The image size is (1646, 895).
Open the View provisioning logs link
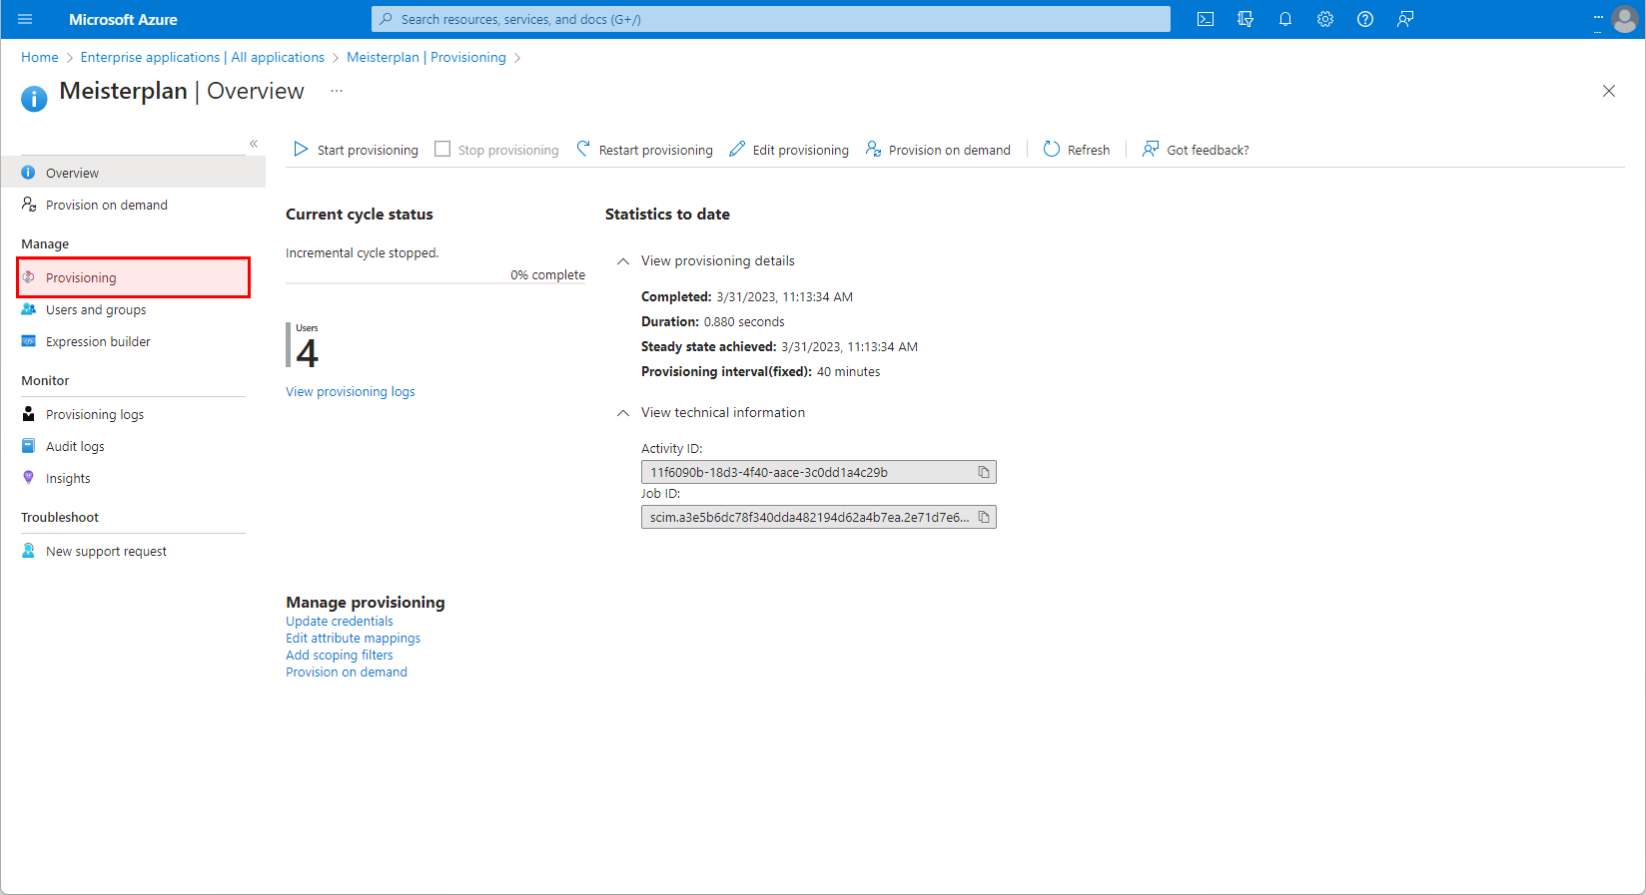tap(351, 392)
